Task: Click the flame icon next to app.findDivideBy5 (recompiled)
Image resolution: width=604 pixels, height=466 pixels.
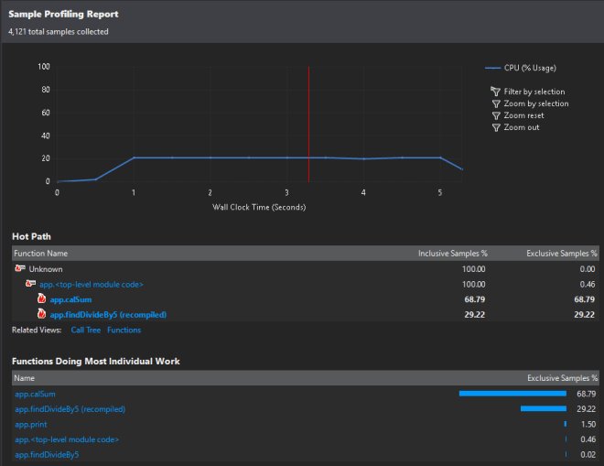Action: (41, 314)
